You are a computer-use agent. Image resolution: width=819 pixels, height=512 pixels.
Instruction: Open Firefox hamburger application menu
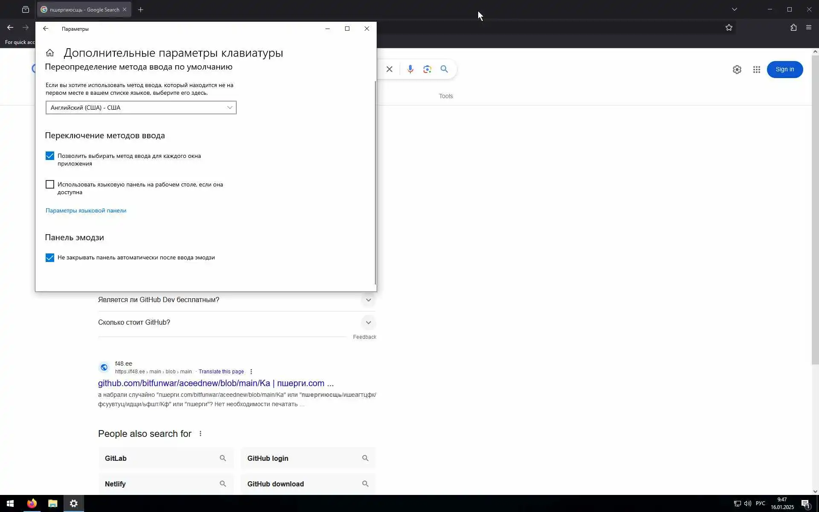coord(808,27)
